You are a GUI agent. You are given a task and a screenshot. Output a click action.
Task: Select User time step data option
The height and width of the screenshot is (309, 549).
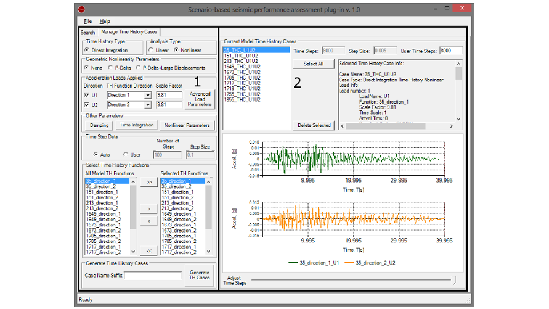[x=132, y=154]
